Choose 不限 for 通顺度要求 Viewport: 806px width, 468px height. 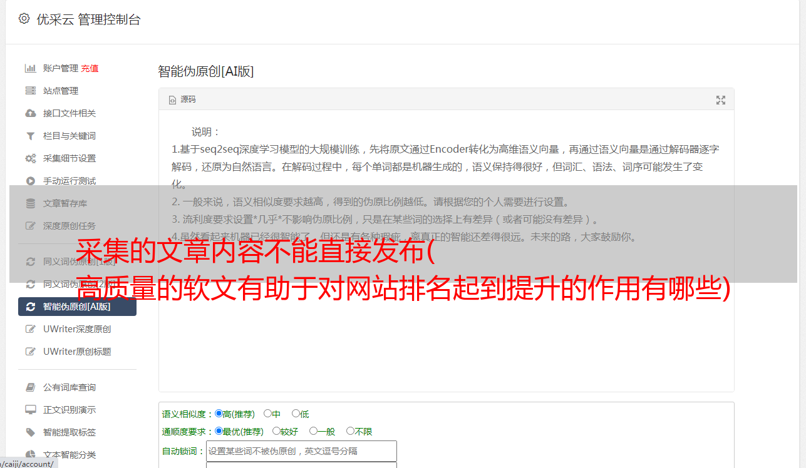coord(351,431)
